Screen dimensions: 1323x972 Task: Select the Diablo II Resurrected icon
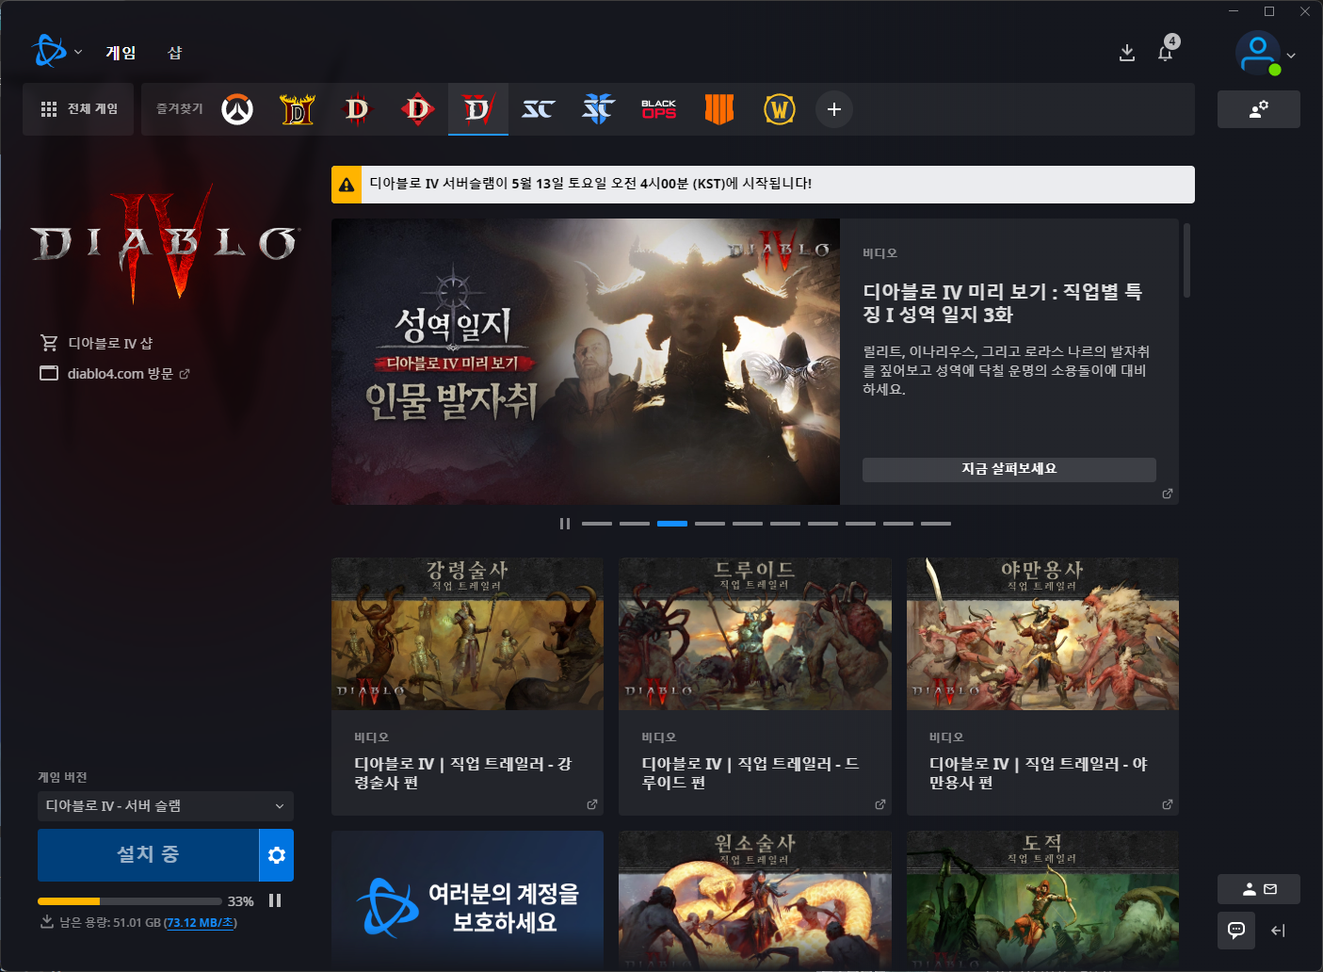click(x=298, y=109)
